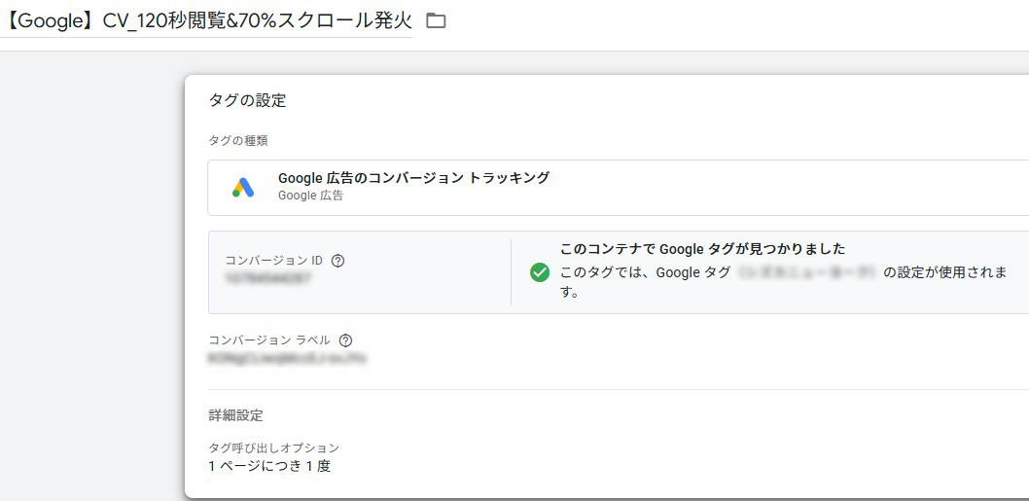Viewport: 1029px width, 501px height.
Task: Expand the 詳細設定 section
Action: pyautogui.click(x=235, y=415)
